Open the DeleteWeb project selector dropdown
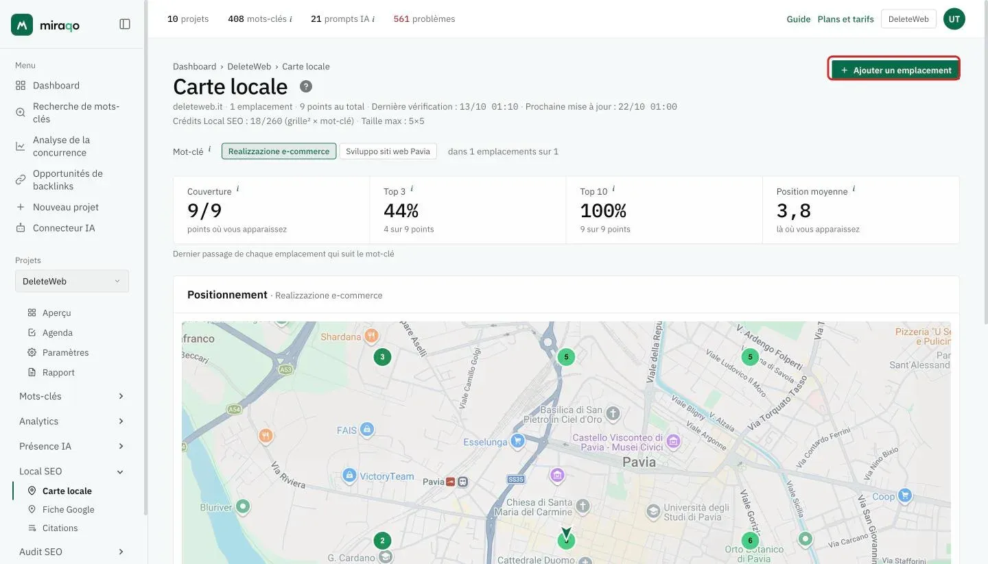 [72, 281]
